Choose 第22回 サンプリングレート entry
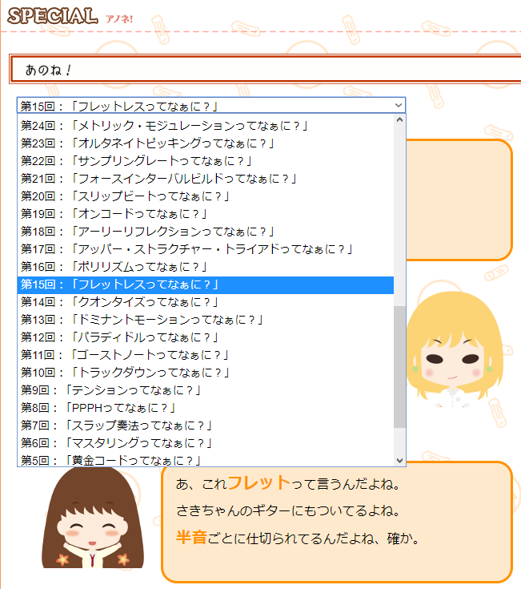 (206, 161)
